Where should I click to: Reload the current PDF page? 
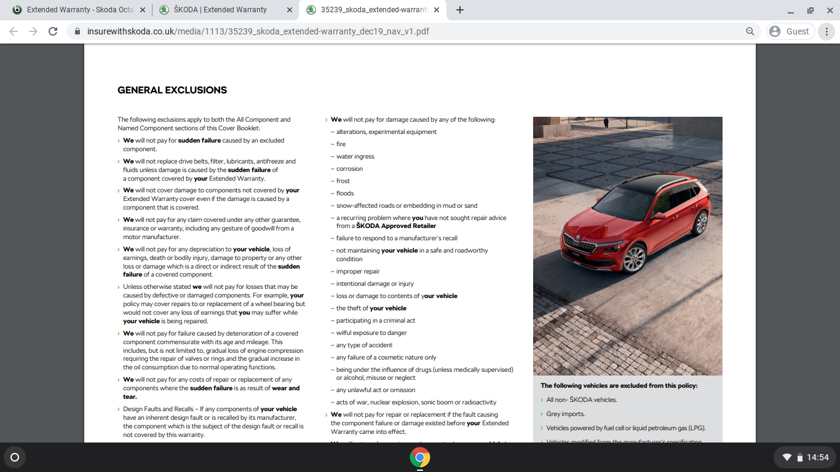pos(54,31)
